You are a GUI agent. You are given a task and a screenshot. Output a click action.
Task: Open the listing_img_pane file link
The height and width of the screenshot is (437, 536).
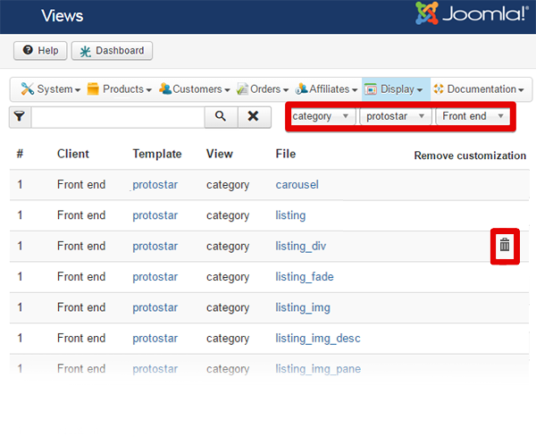(318, 368)
